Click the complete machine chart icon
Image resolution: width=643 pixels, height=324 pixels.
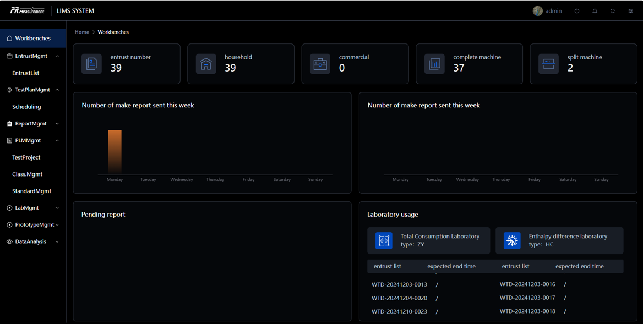pos(434,64)
